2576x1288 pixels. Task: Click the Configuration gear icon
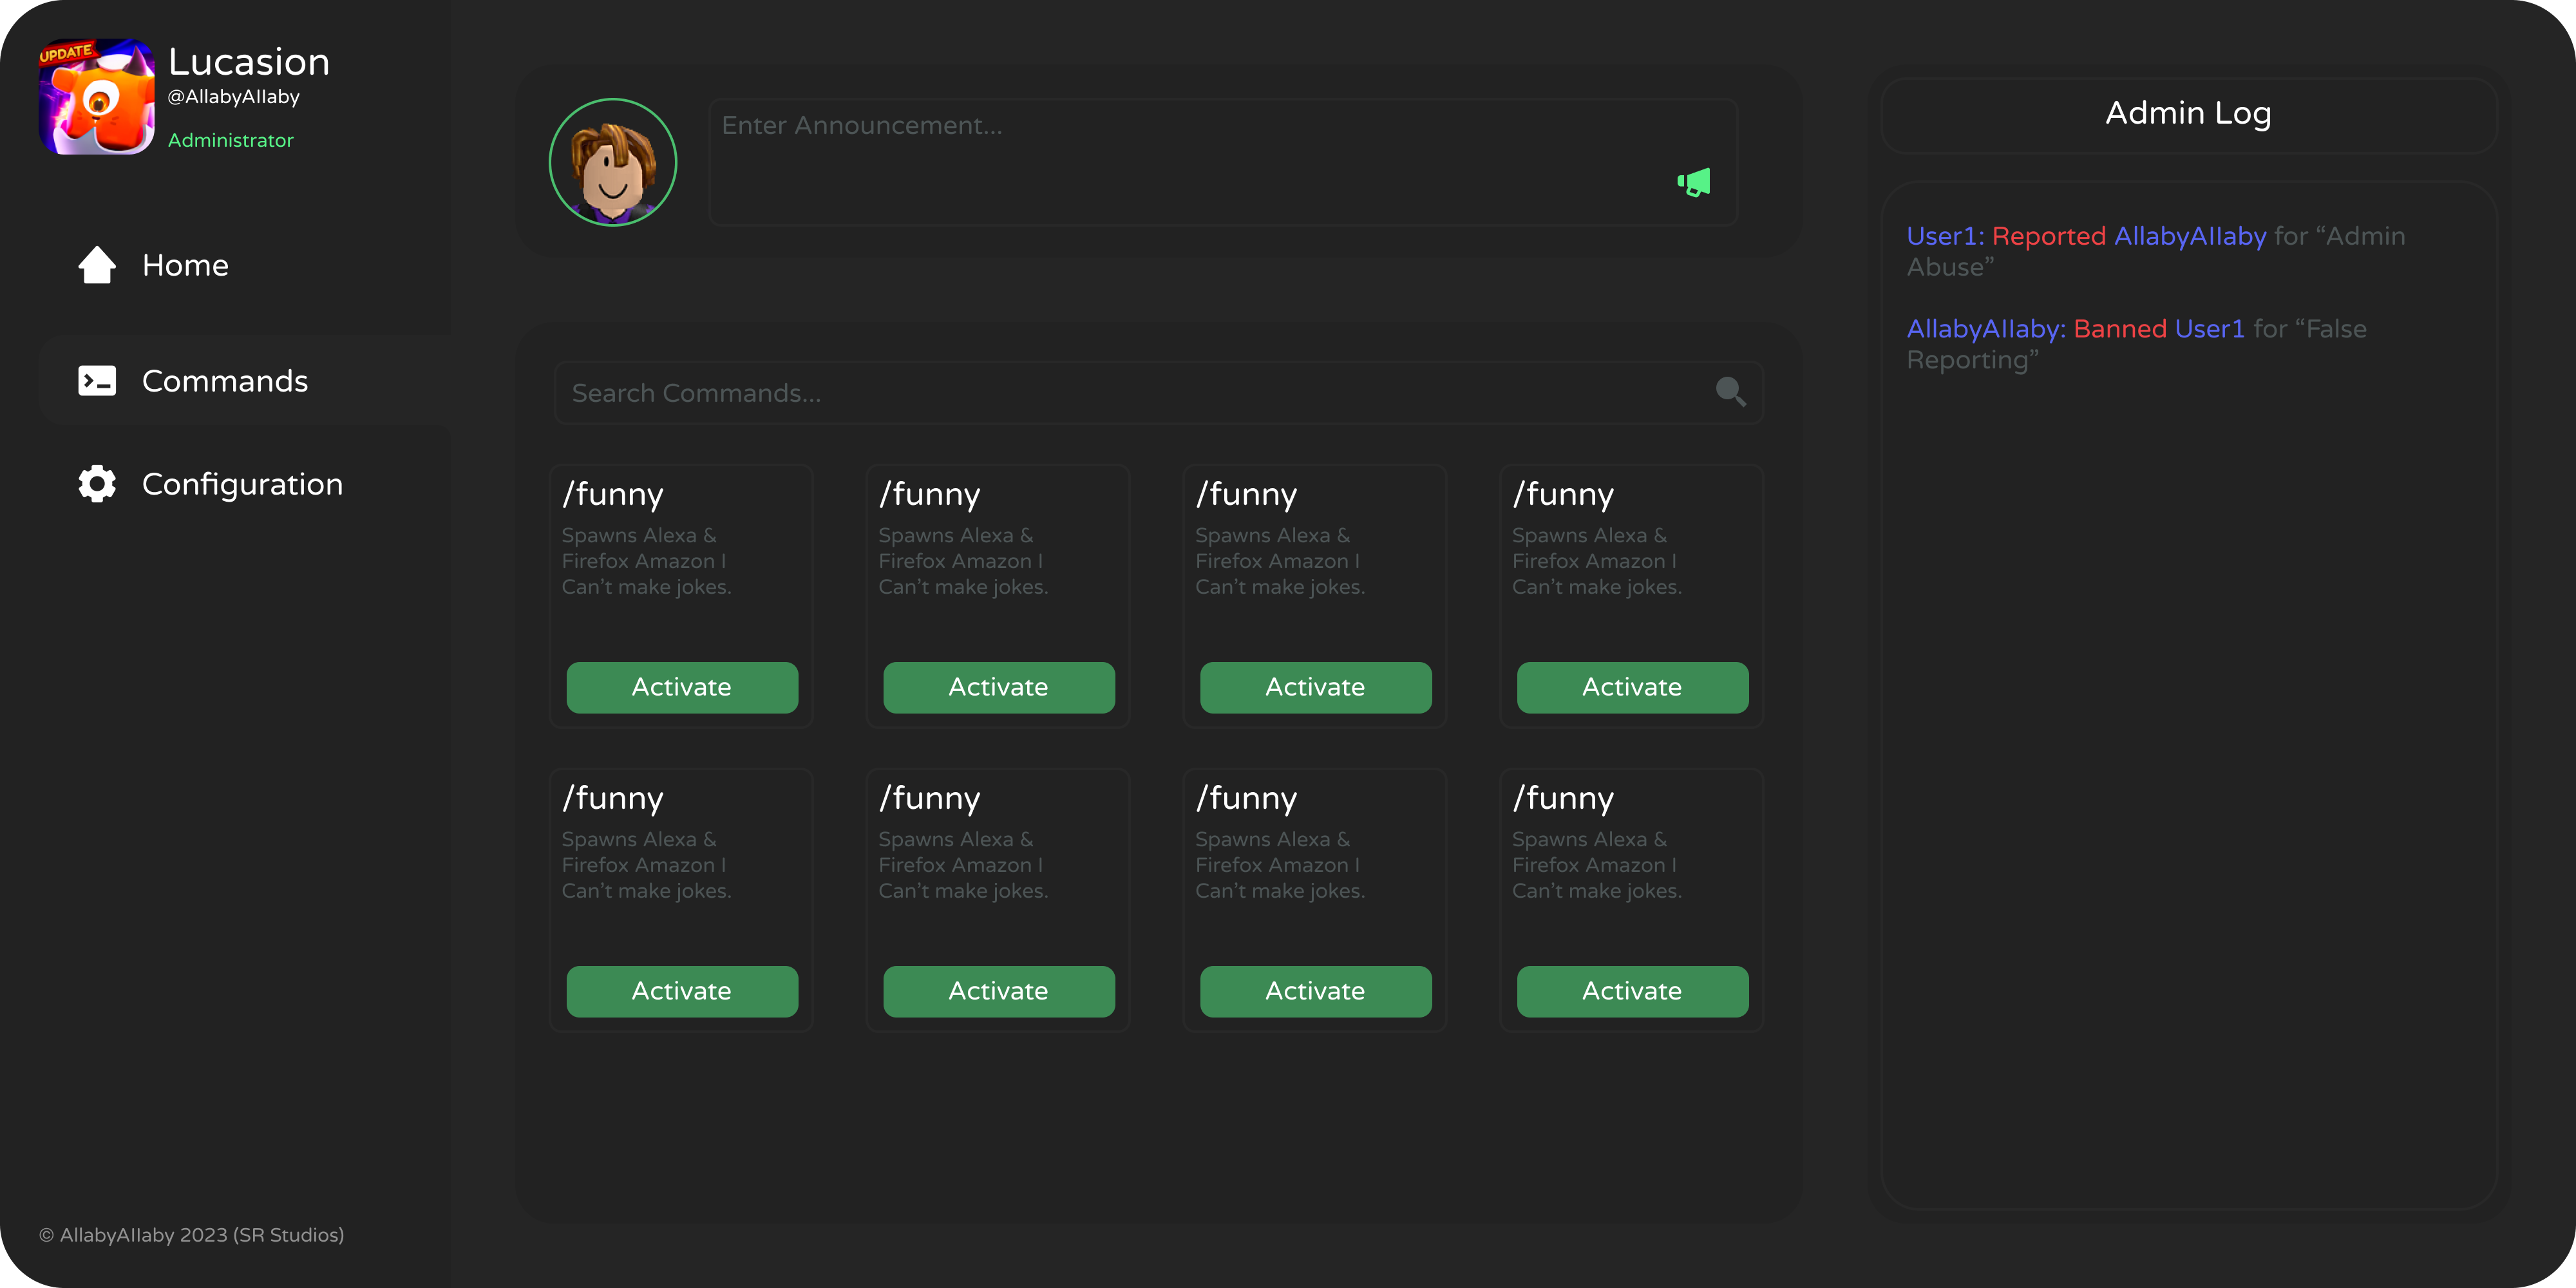pyautogui.click(x=97, y=484)
